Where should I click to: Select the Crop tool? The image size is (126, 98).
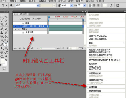pyautogui.click(x=2, y=24)
